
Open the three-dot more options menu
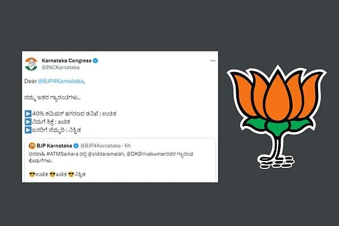click(213, 61)
